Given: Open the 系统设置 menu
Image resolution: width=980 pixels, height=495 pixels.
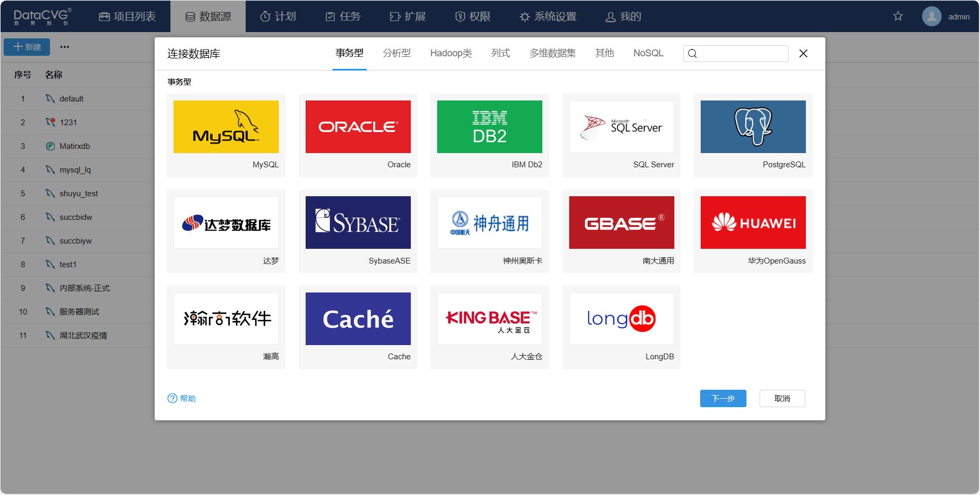Looking at the screenshot, I should click(x=548, y=16).
